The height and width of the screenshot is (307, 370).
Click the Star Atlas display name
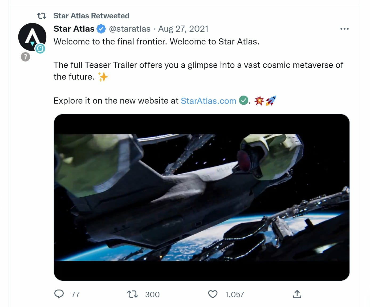coord(74,29)
